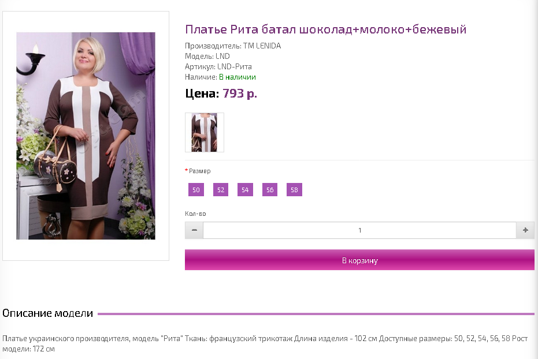The height and width of the screenshot is (359, 538).
Task: Open the small dress thumbnail
Action: pos(205,132)
